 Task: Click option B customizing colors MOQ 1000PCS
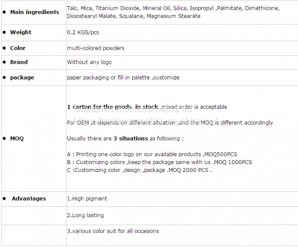(x=159, y=162)
